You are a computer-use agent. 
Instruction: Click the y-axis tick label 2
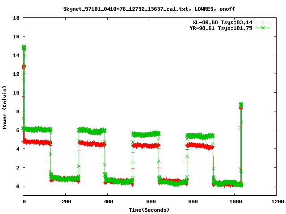18,168
